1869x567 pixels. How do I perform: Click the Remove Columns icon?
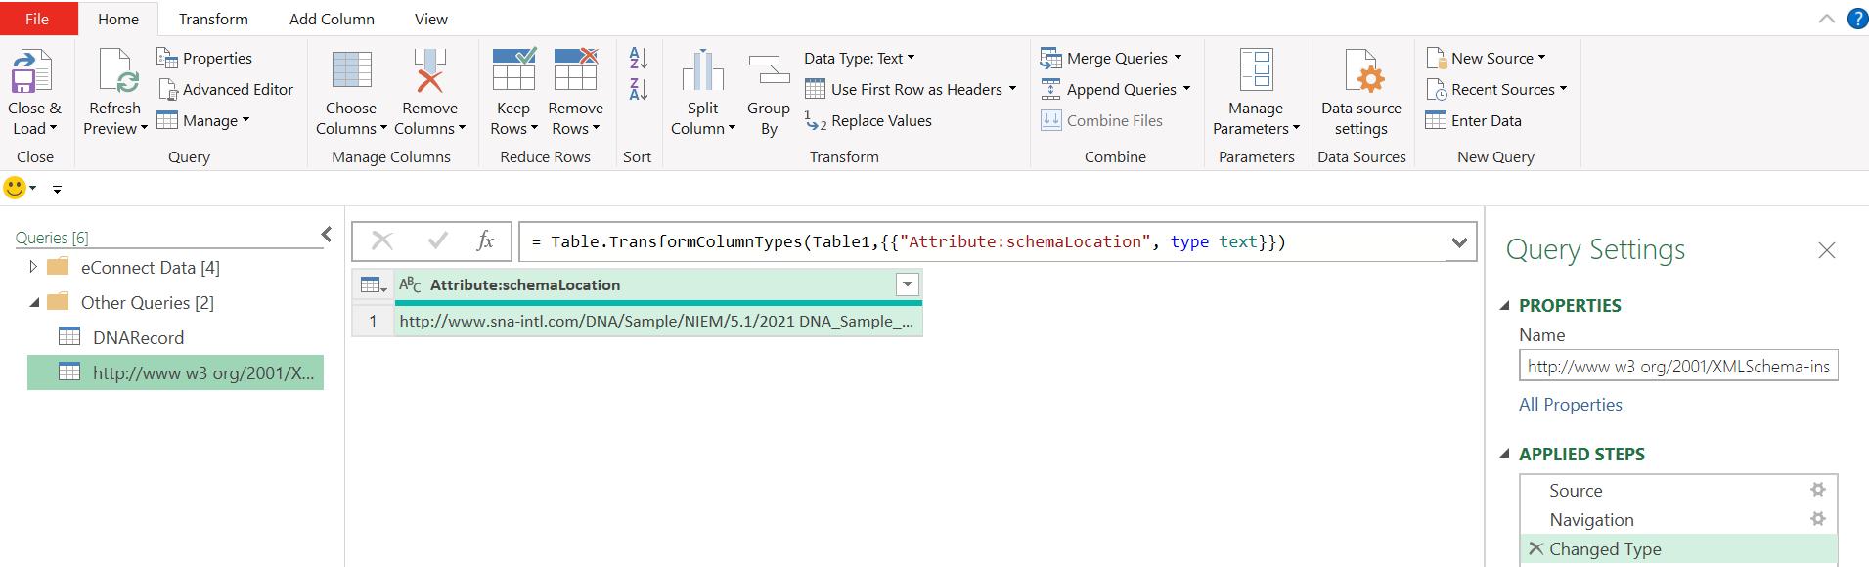point(429,70)
